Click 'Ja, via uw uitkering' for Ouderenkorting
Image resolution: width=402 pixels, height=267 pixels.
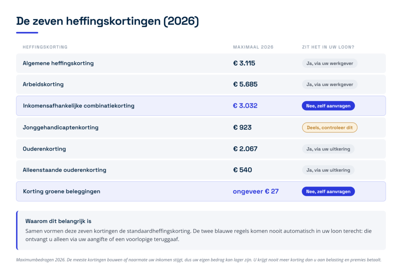pos(328,149)
